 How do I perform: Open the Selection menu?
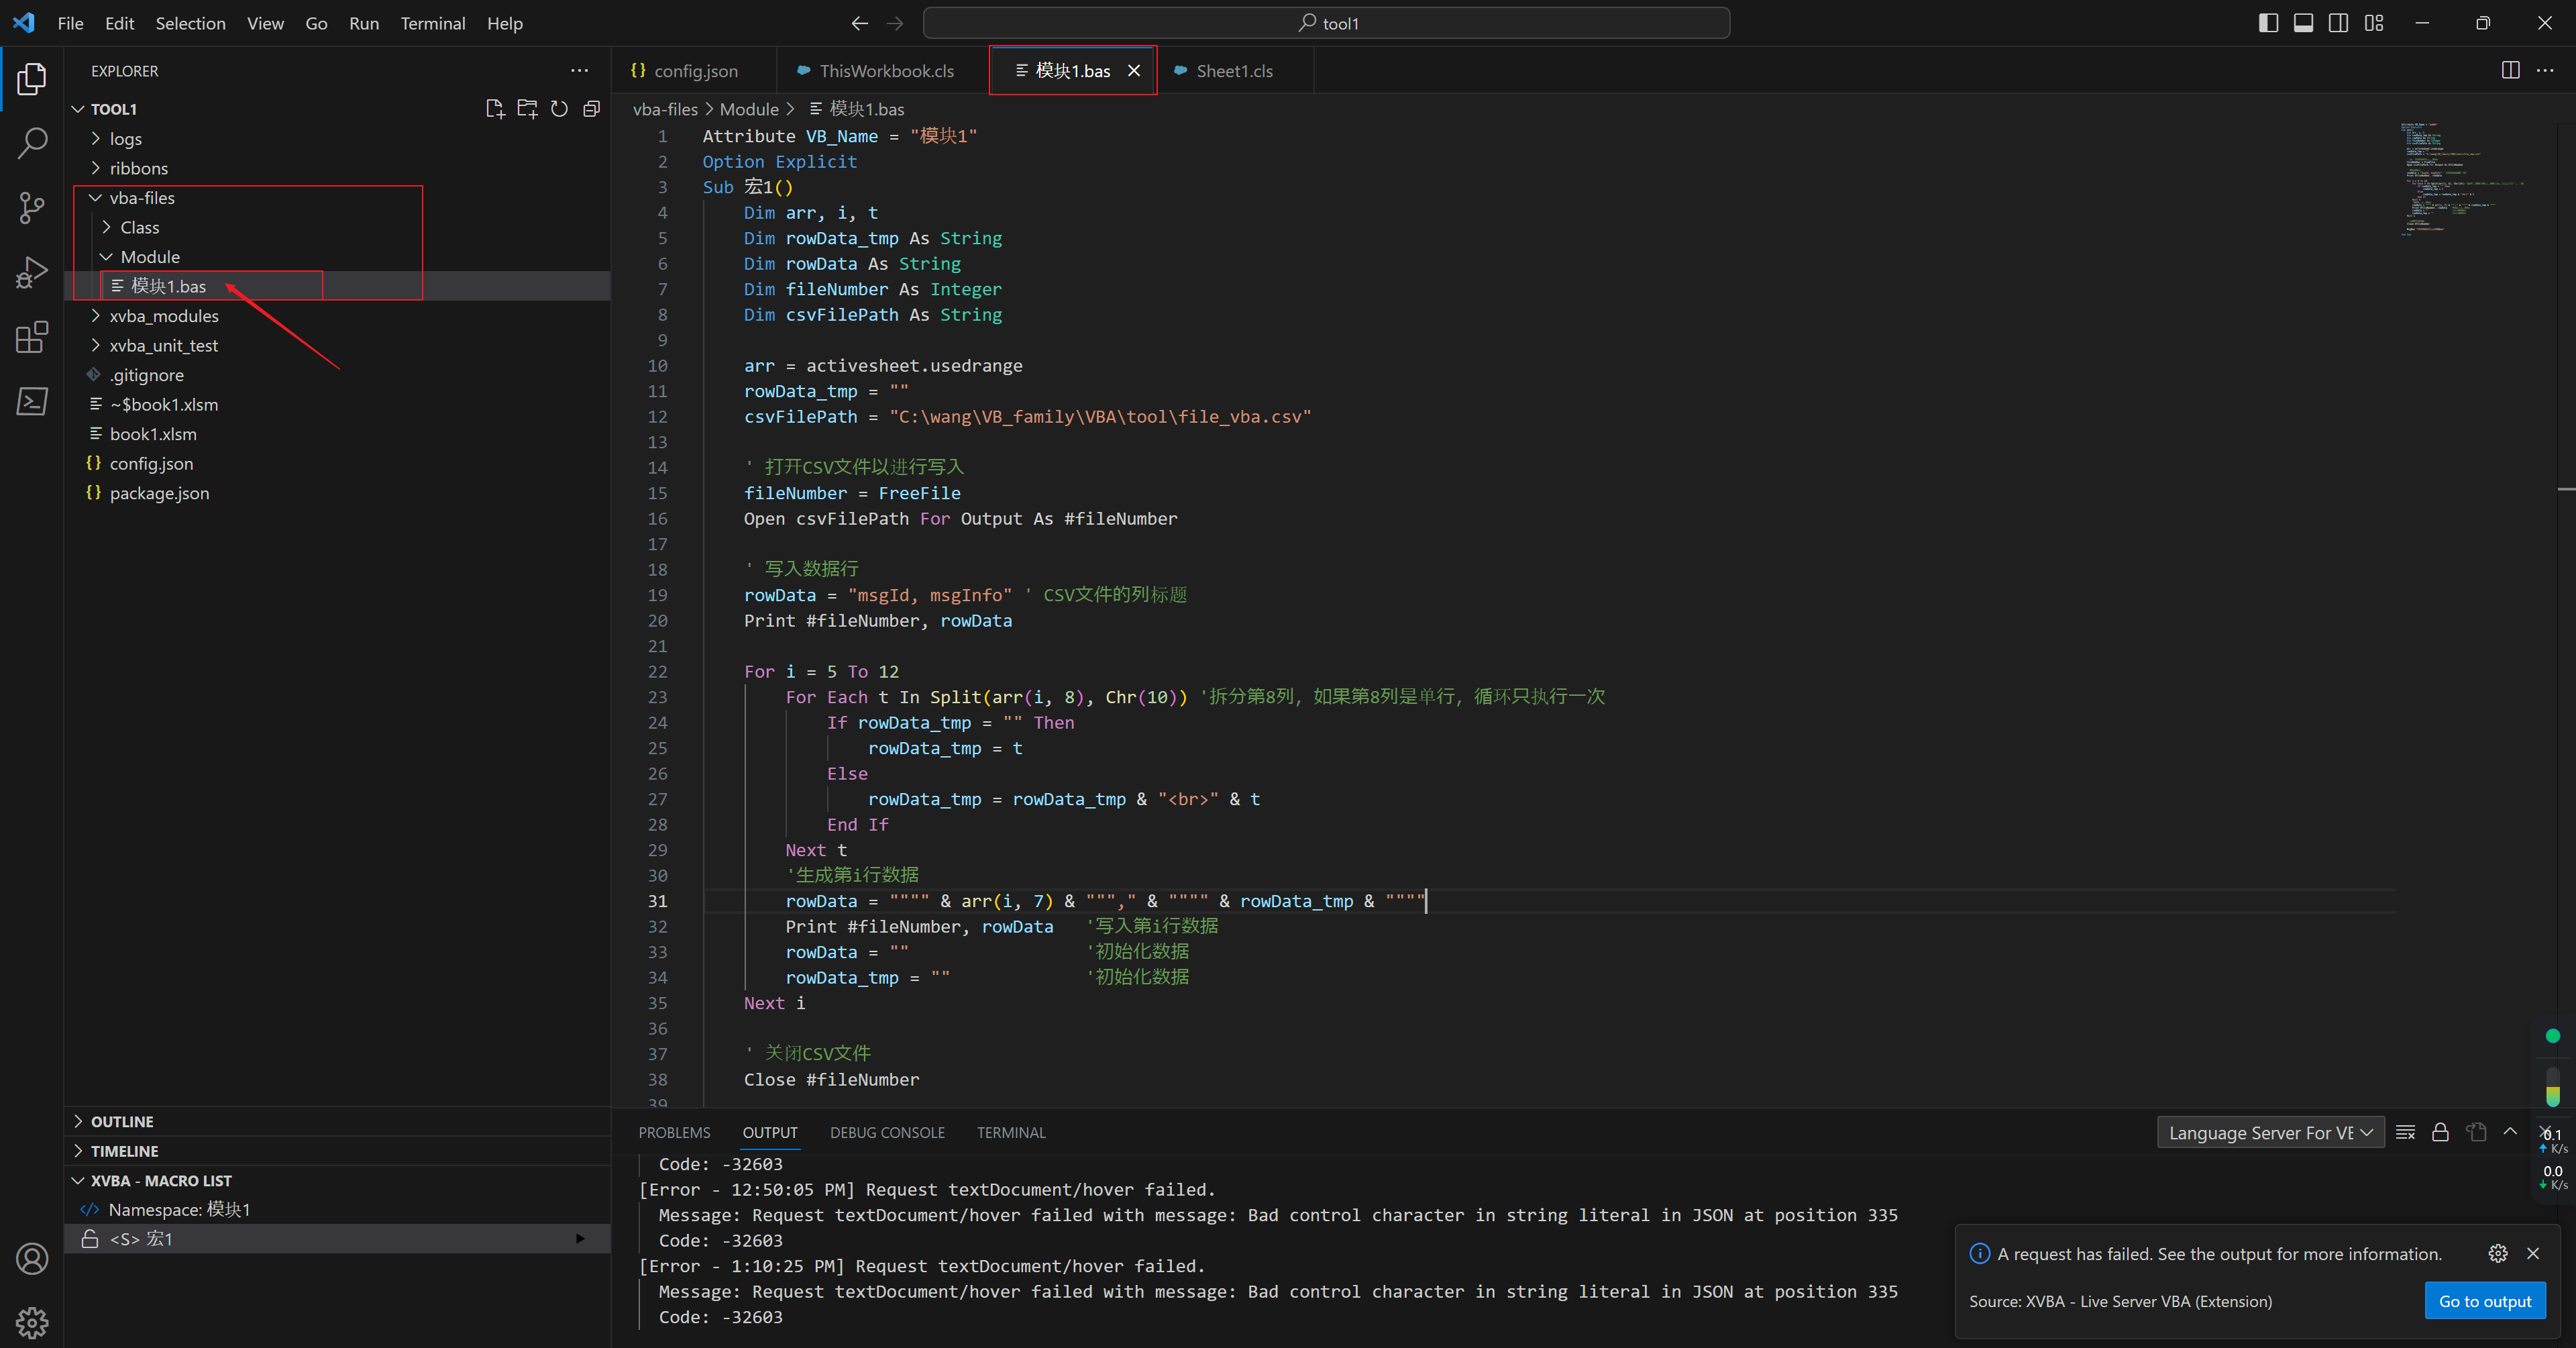(190, 23)
